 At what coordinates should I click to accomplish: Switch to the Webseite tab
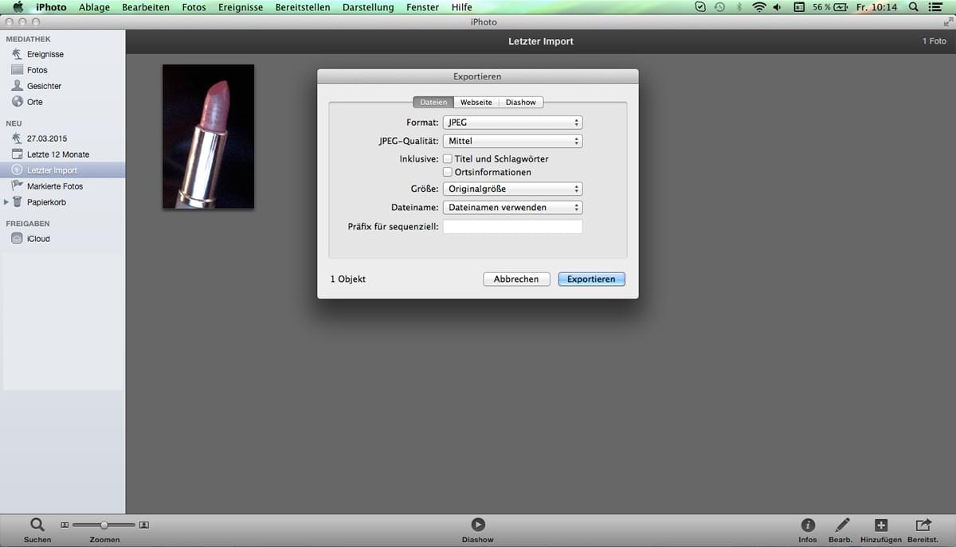[x=476, y=103]
